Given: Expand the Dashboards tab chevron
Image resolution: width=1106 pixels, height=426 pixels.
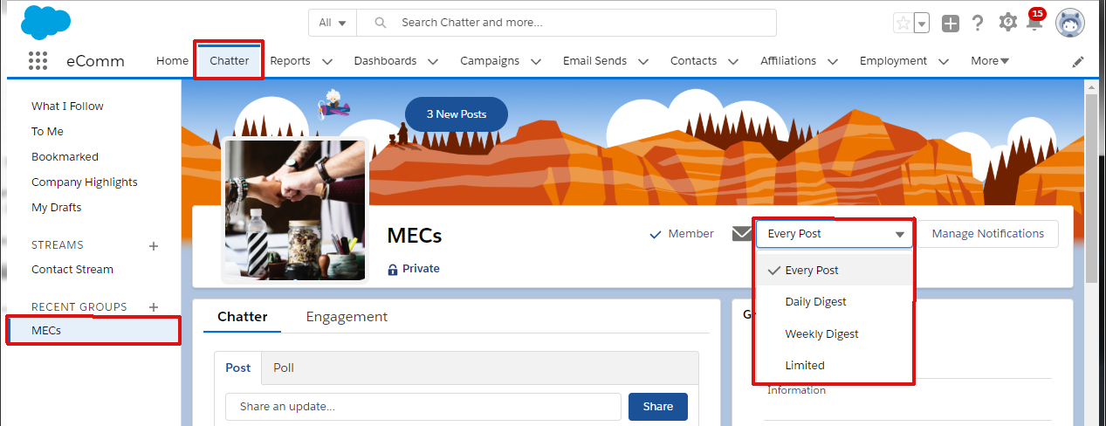Looking at the screenshot, I should 433,62.
